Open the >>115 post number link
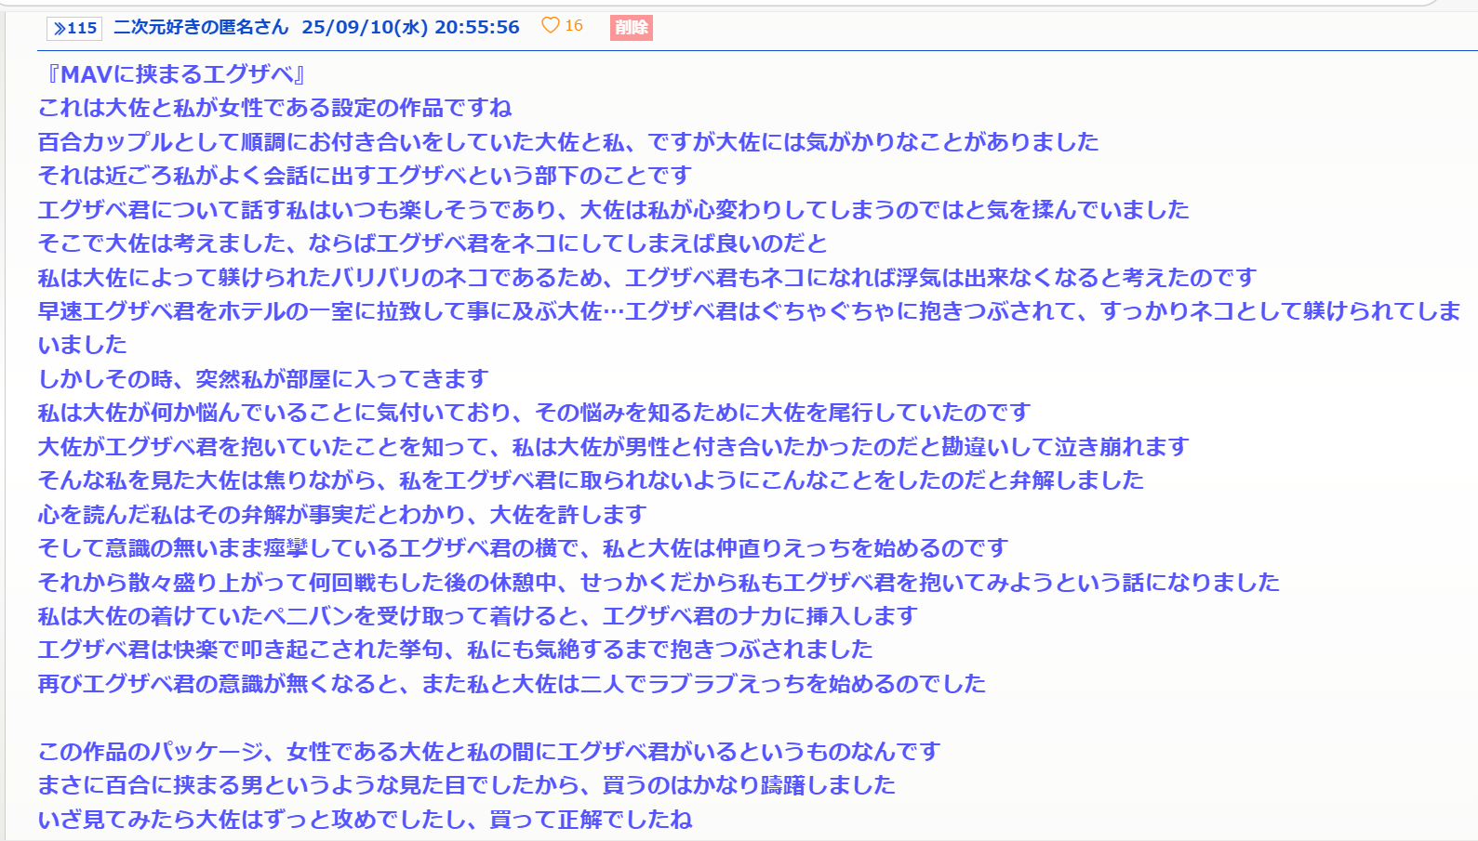This screenshot has width=1478, height=841. [73, 28]
